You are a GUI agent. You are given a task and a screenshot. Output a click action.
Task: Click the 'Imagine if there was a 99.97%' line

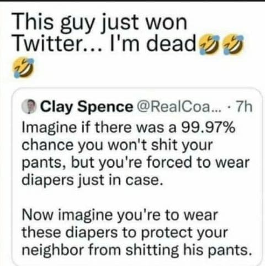(x=129, y=128)
